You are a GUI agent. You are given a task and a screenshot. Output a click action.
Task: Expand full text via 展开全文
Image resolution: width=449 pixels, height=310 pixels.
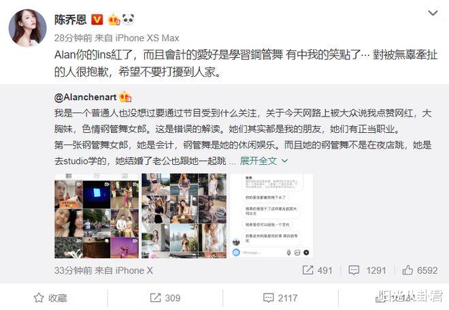pyautogui.click(x=259, y=161)
